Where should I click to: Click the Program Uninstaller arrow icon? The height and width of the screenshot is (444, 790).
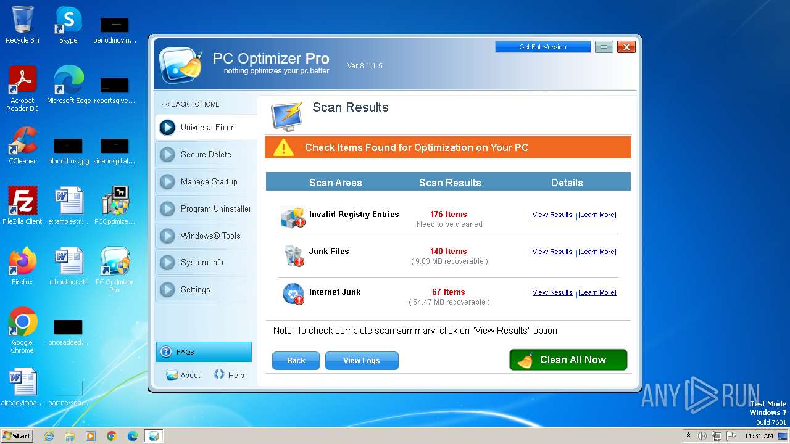167,208
